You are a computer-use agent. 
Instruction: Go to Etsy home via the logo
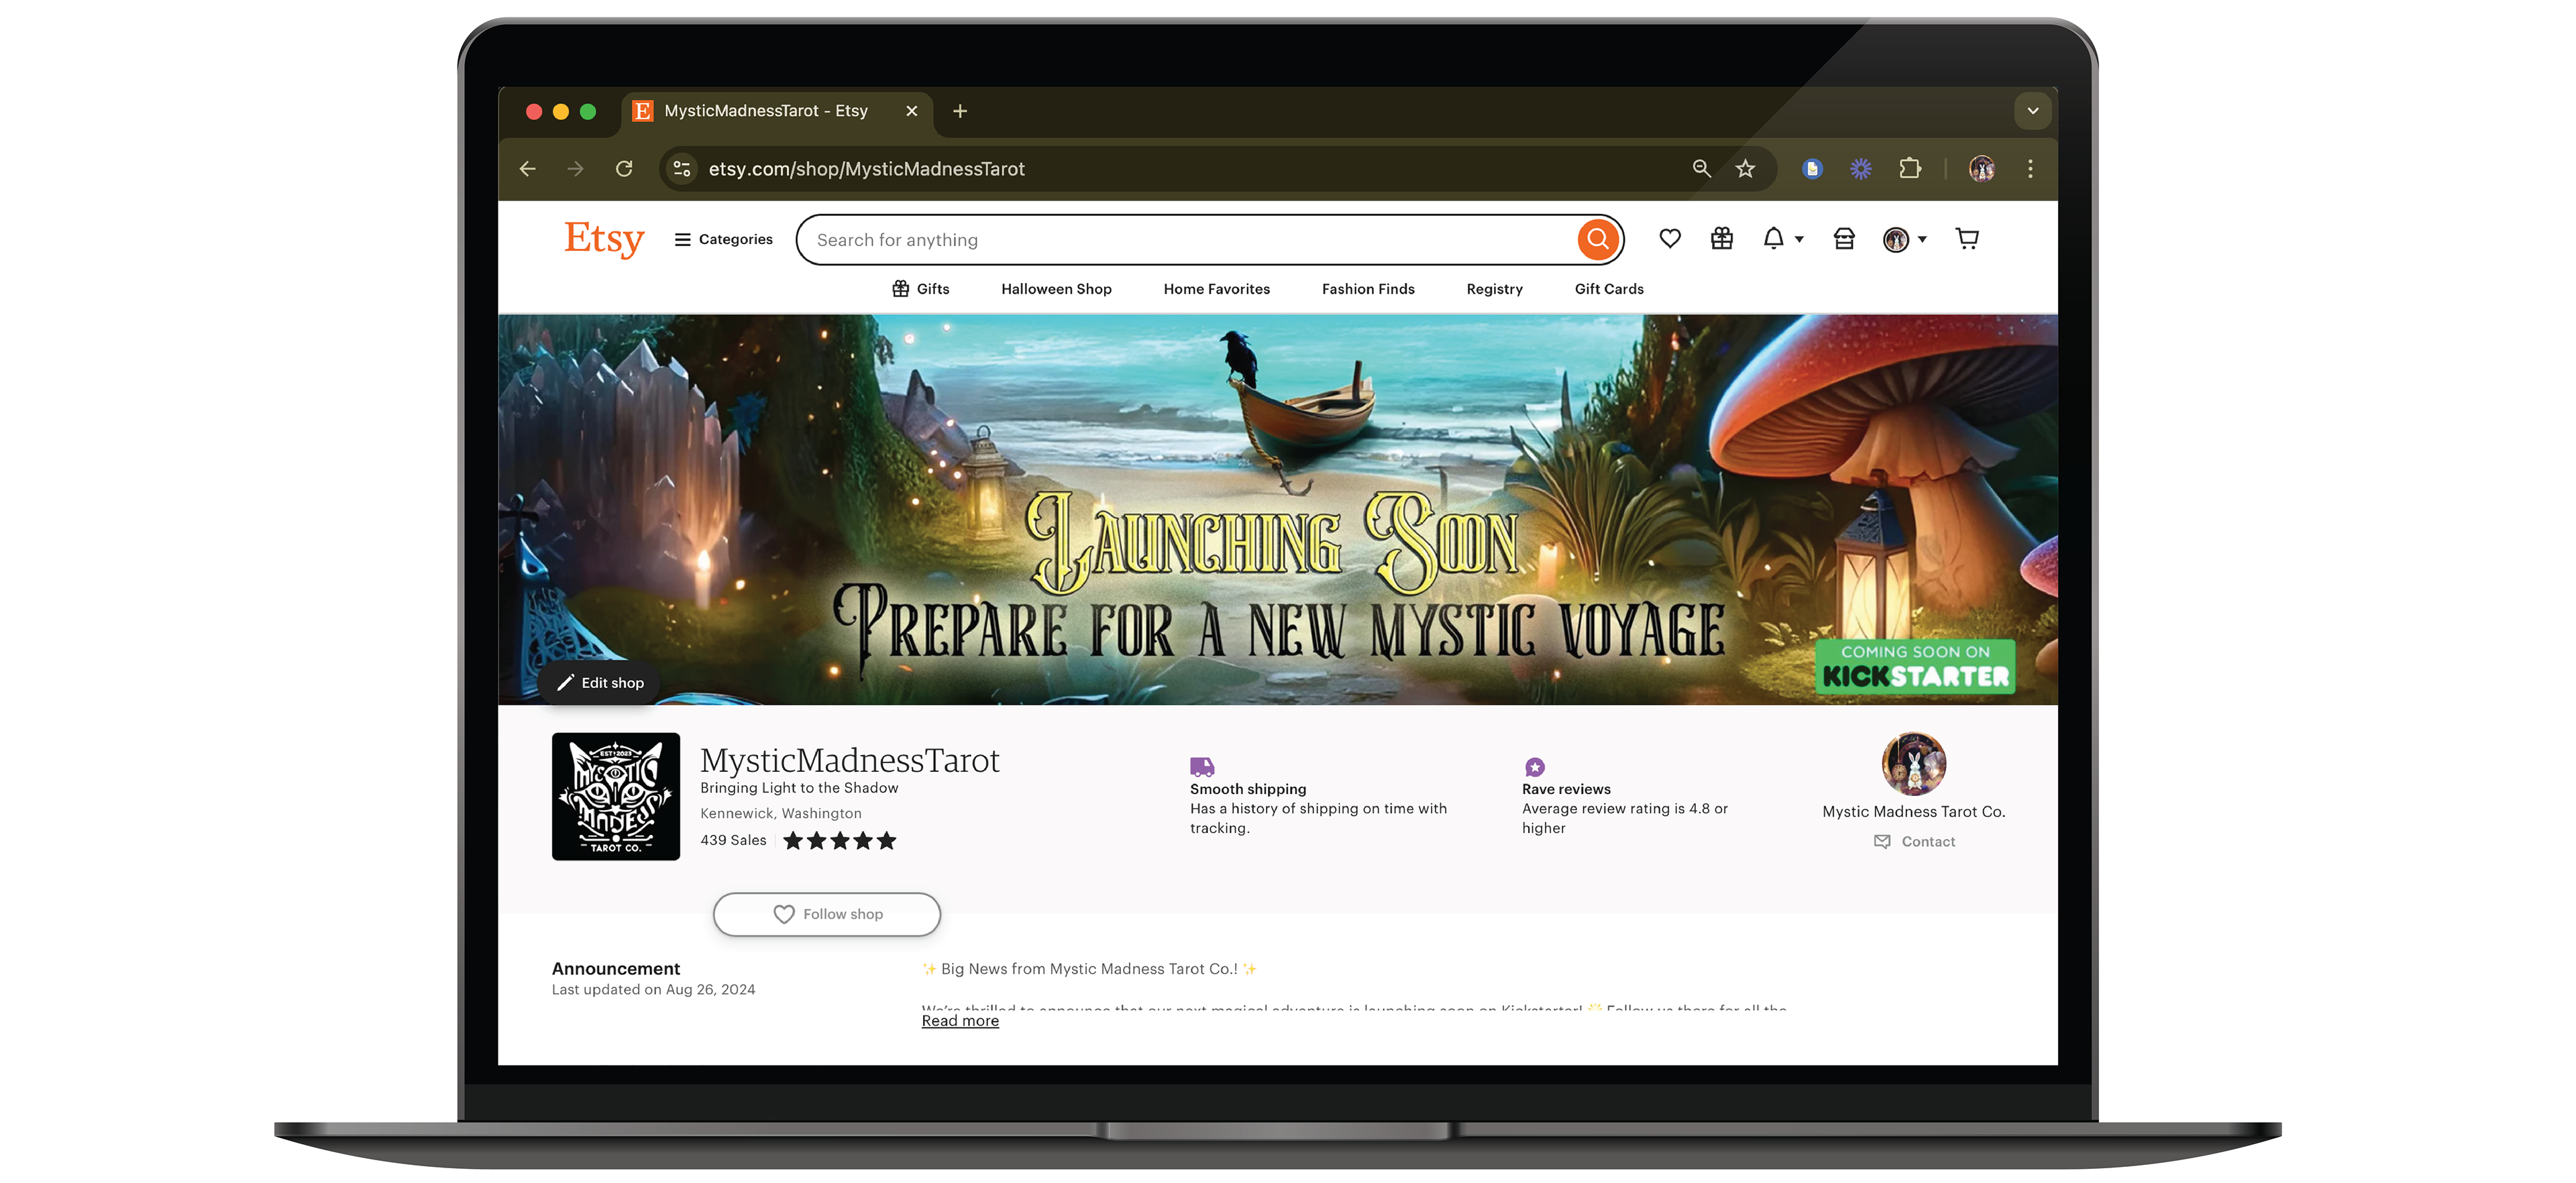(604, 239)
